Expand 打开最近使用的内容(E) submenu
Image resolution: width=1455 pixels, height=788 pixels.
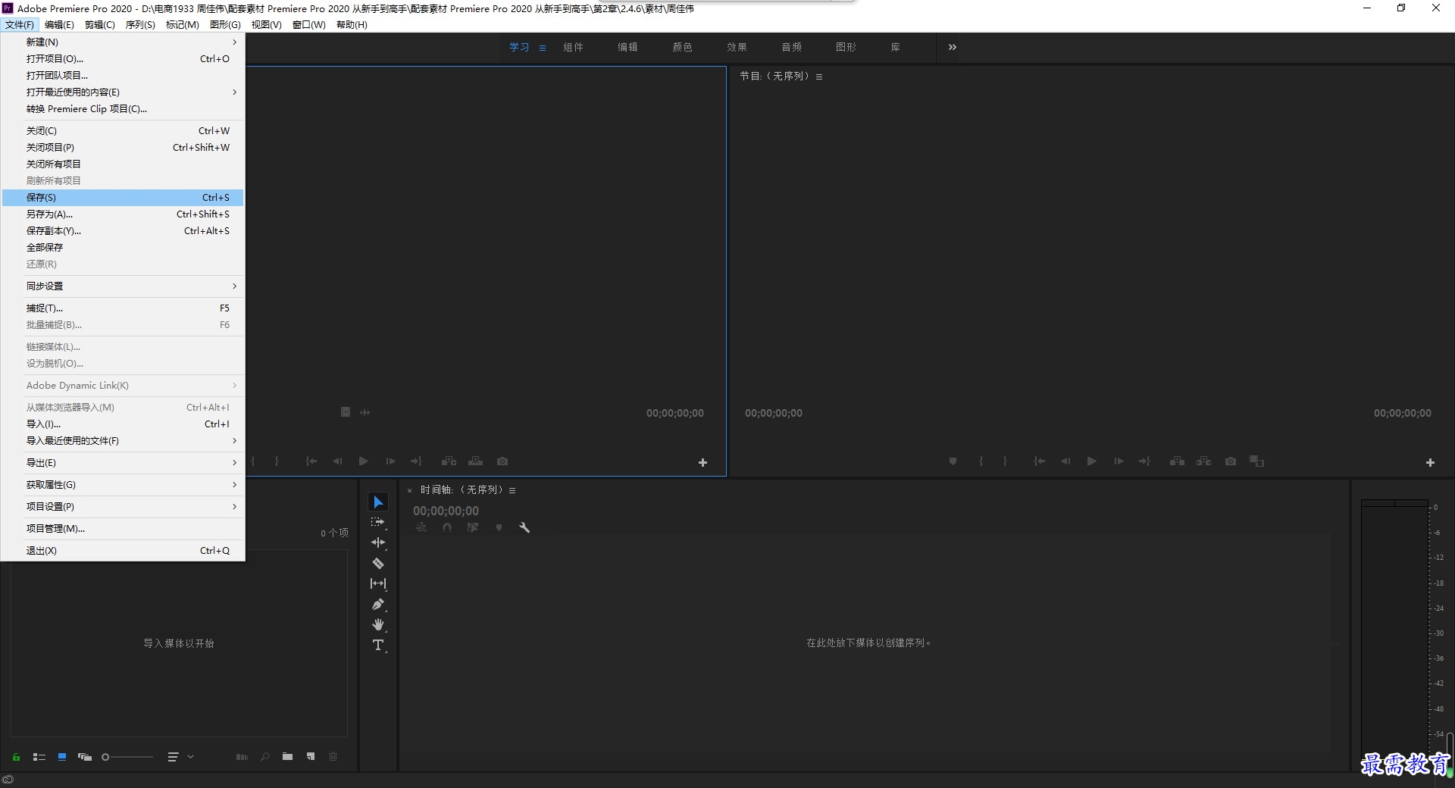123,92
